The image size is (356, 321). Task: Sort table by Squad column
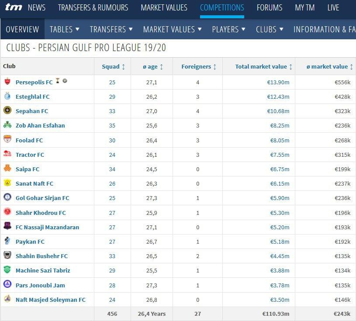pyautogui.click(x=114, y=66)
